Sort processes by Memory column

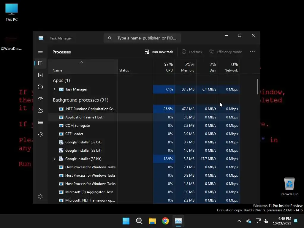(x=186, y=67)
